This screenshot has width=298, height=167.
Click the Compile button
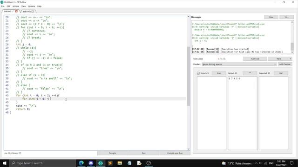pos(113,153)
